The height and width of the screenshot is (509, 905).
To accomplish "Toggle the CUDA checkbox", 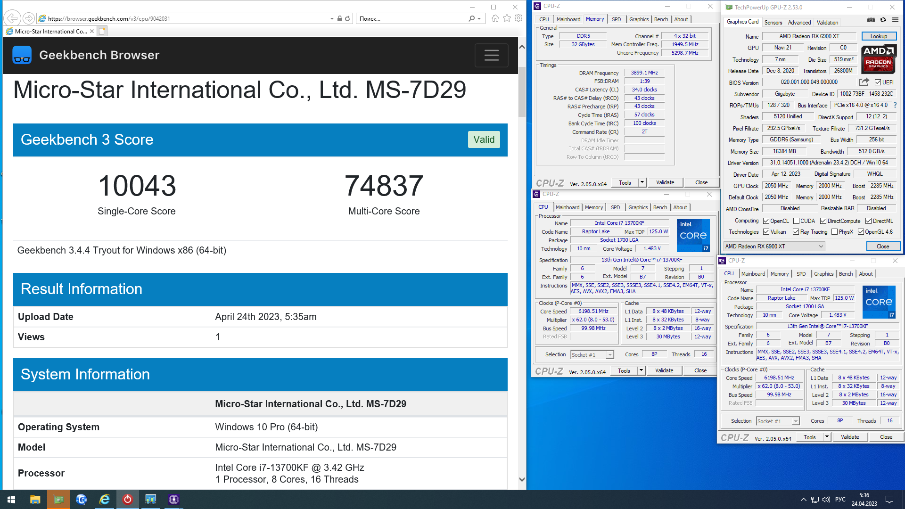I will [x=796, y=221].
